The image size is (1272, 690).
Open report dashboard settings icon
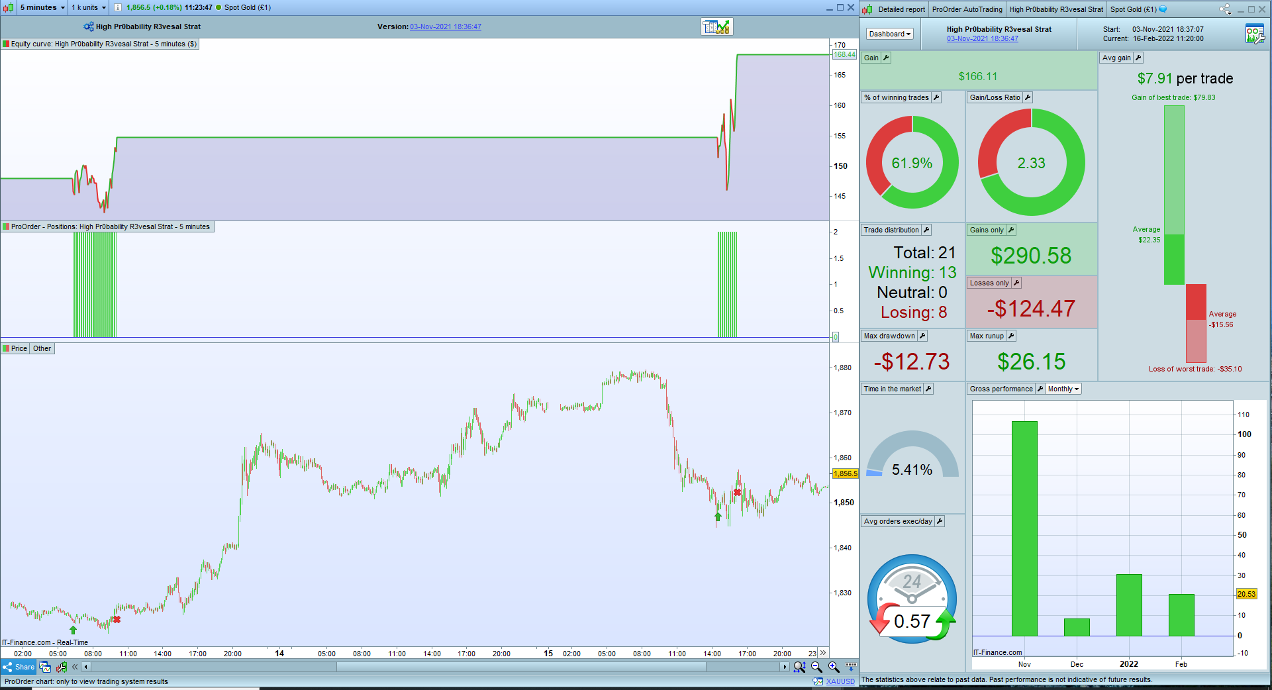coord(1255,34)
